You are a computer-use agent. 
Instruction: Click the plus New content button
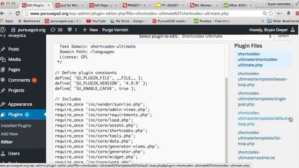(x=90, y=30)
